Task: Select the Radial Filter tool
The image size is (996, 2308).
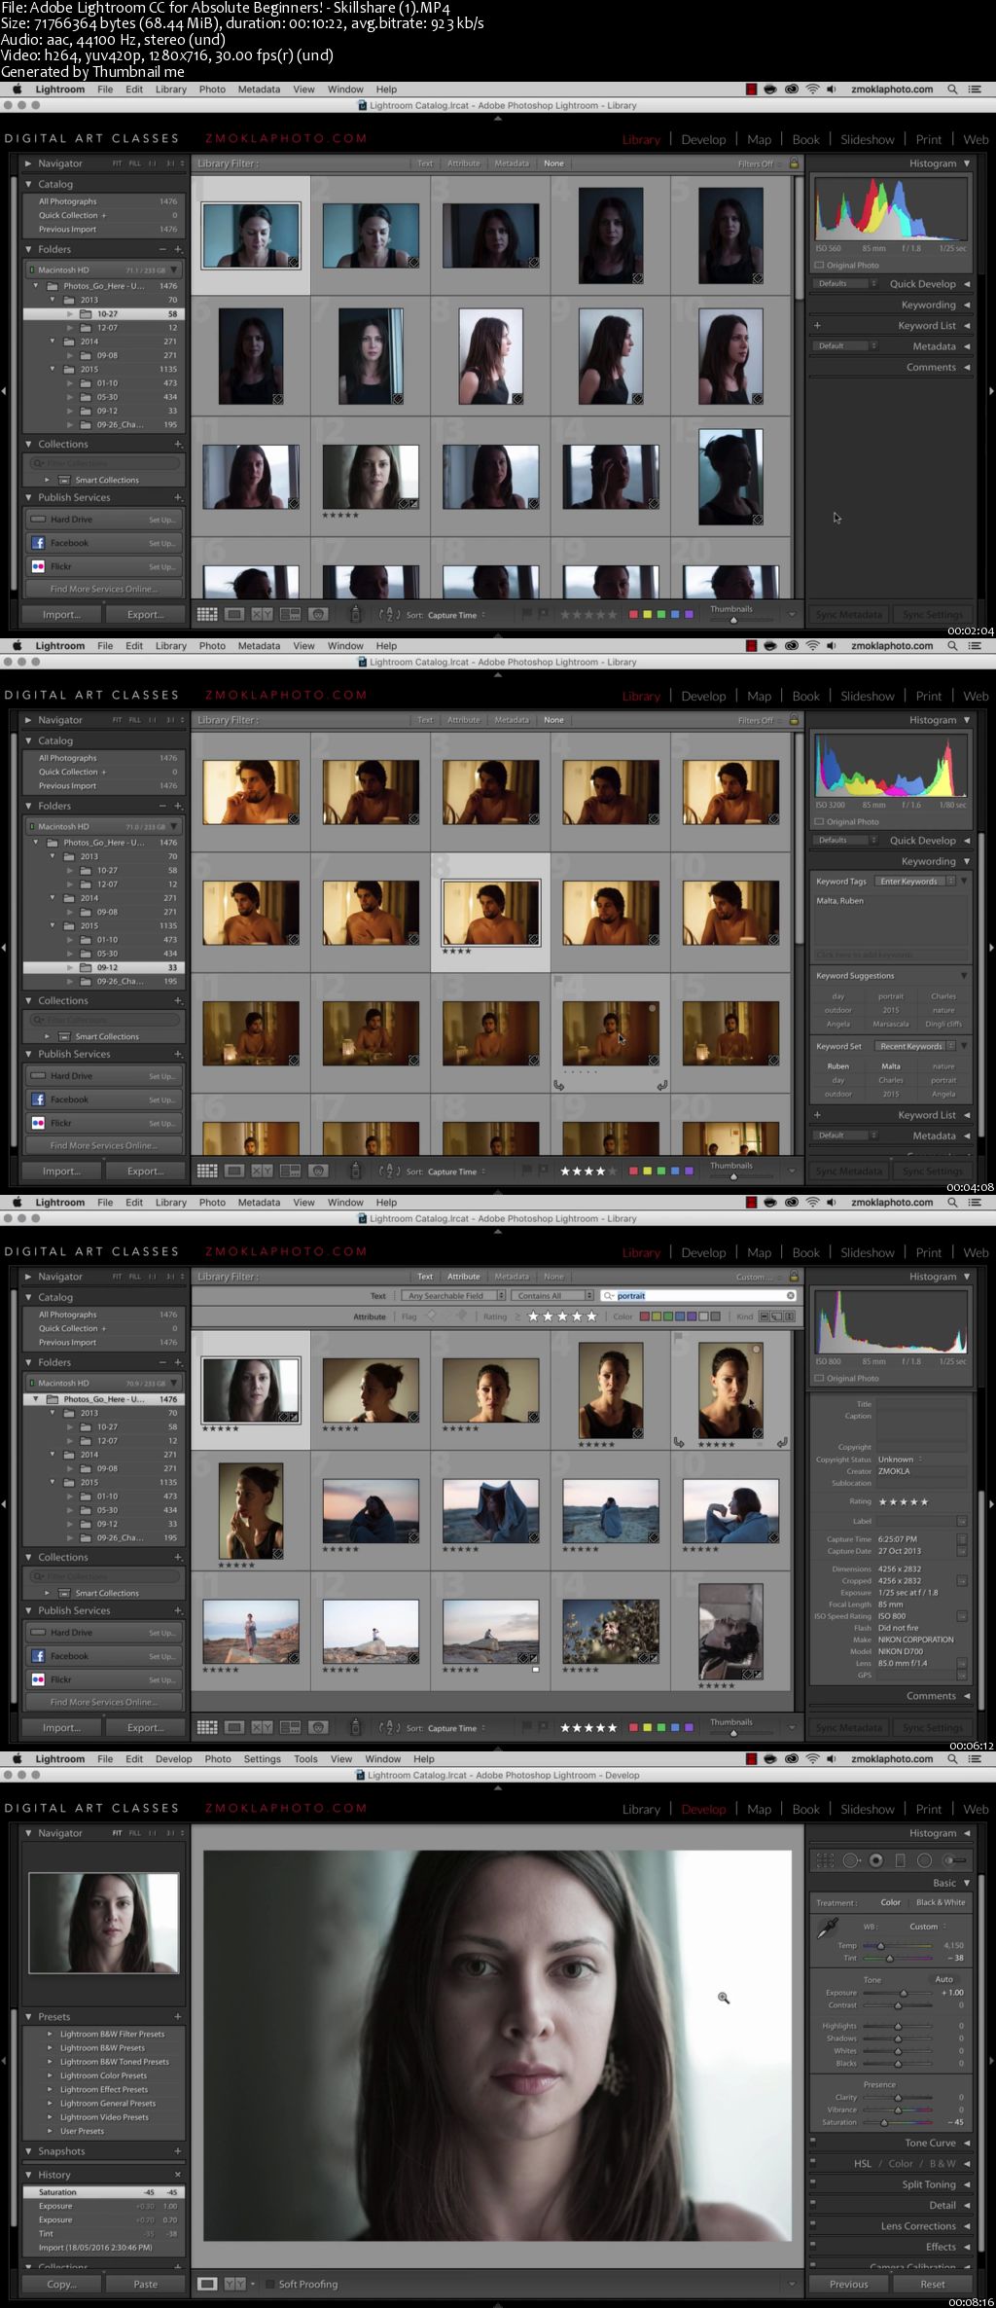Action: point(924,1860)
